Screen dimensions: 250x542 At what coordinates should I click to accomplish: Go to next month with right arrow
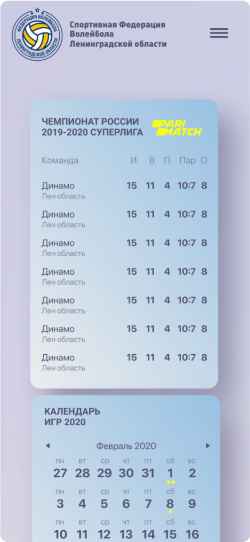208,446
